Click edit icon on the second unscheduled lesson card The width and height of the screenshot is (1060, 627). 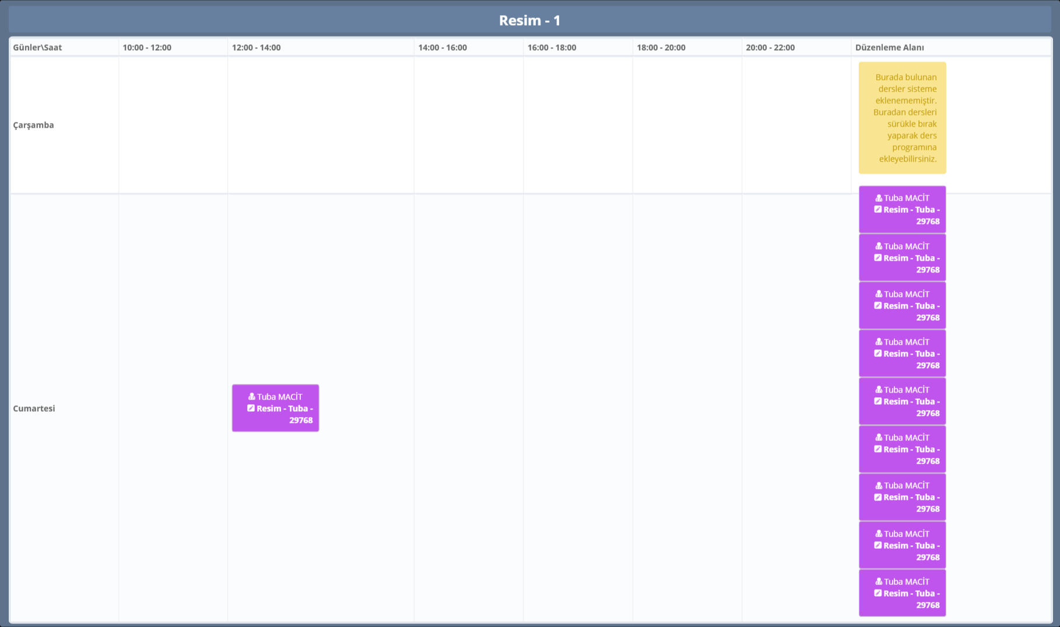click(x=878, y=258)
